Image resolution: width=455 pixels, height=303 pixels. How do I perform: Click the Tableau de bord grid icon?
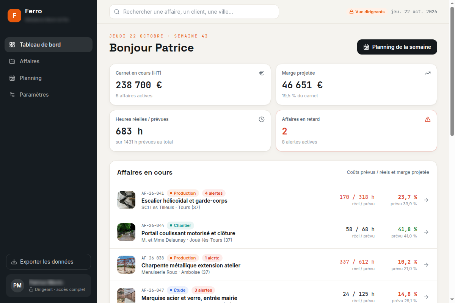point(12,45)
